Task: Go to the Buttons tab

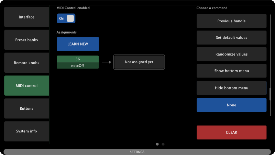Action: click(26, 108)
